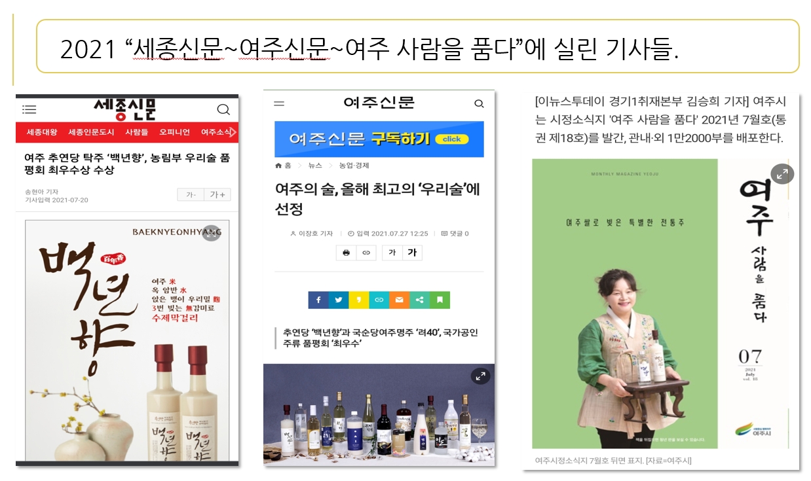The height and width of the screenshot is (481, 811).
Task: Increase font size with 가+ button
Action: click(217, 194)
